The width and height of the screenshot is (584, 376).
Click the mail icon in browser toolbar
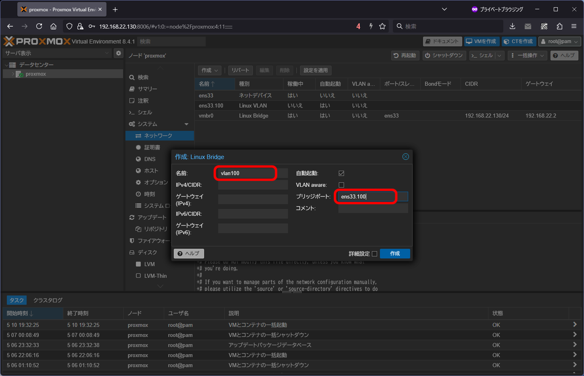click(528, 26)
